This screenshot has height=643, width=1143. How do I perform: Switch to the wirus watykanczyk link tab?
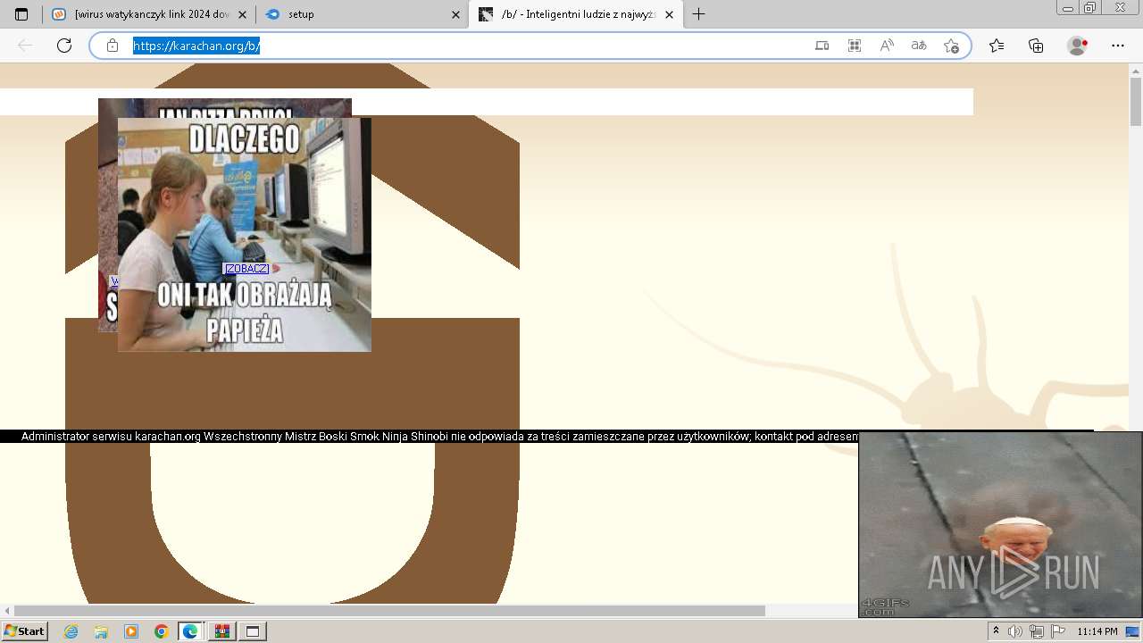148,14
